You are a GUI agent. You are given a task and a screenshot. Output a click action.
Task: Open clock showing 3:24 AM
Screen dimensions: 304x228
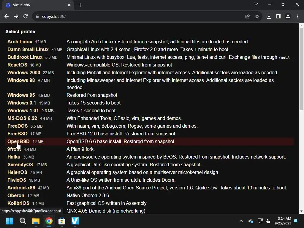283,221
